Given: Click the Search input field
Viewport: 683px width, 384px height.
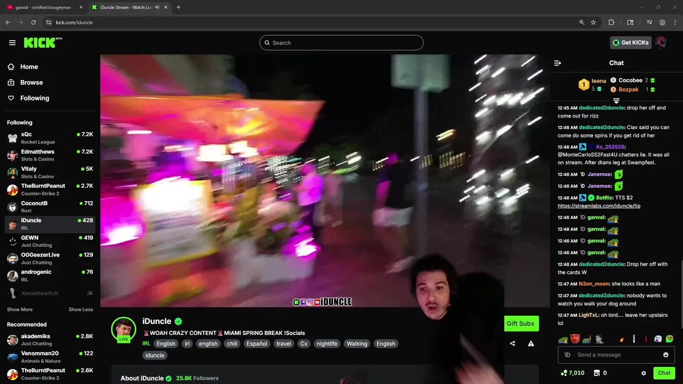Looking at the screenshot, I should click(x=341, y=43).
